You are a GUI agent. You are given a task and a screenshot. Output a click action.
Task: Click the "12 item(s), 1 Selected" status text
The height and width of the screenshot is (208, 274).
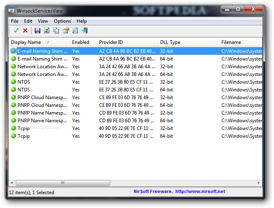31,193
